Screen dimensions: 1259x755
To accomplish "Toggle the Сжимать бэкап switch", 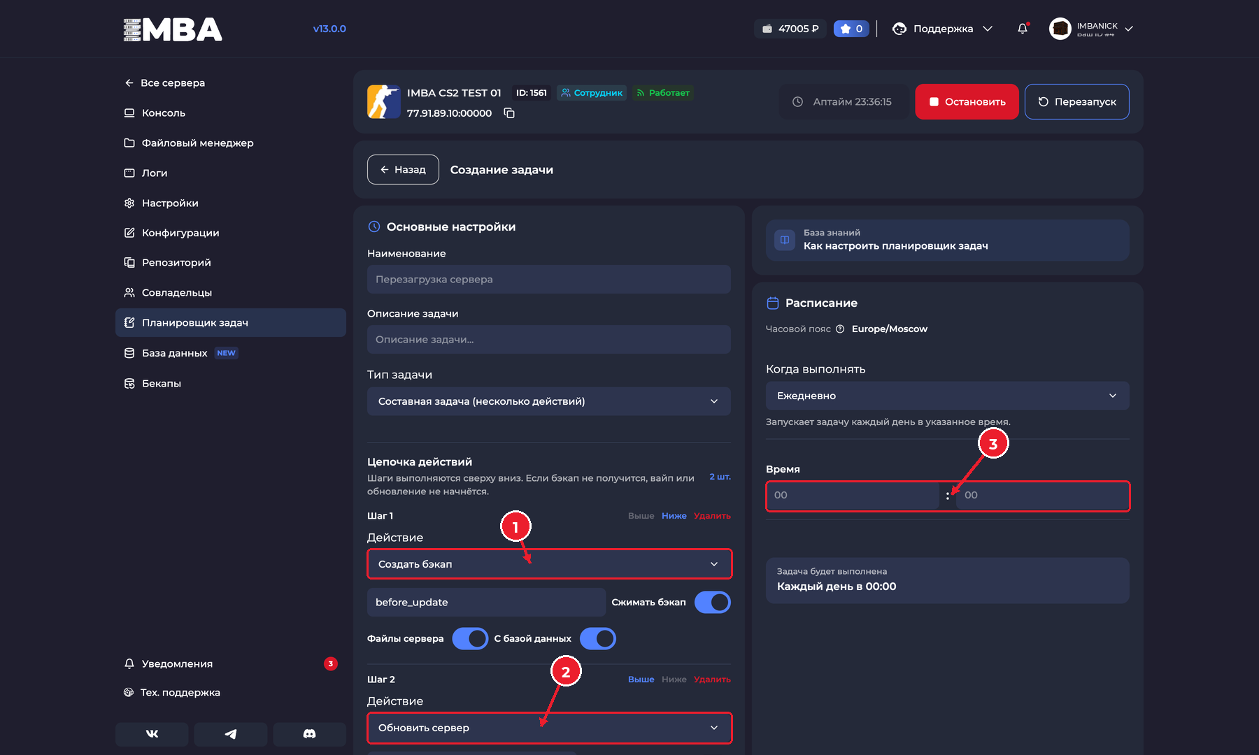I will click(712, 603).
